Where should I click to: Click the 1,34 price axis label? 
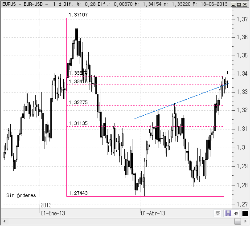(242, 74)
